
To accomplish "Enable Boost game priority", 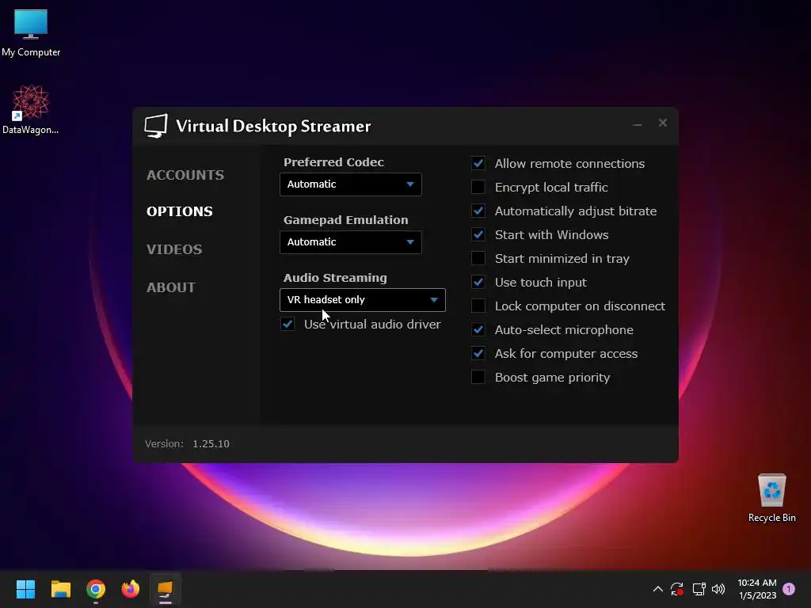I will pos(478,378).
